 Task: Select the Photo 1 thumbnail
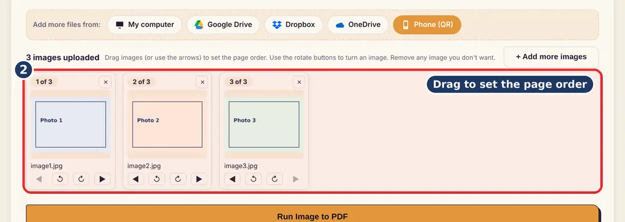coord(70,125)
